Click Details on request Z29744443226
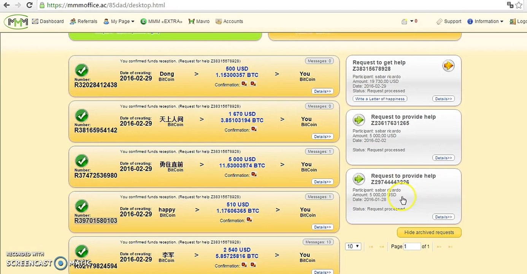The width and height of the screenshot is (527, 274). [x=443, y=217]
